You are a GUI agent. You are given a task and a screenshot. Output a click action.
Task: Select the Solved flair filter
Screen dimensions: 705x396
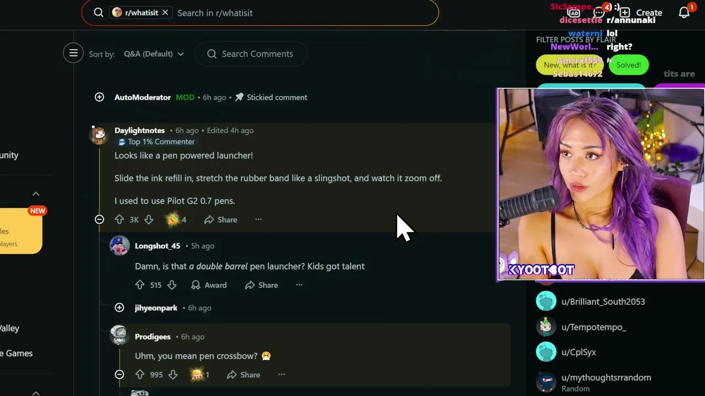(628, 65)
